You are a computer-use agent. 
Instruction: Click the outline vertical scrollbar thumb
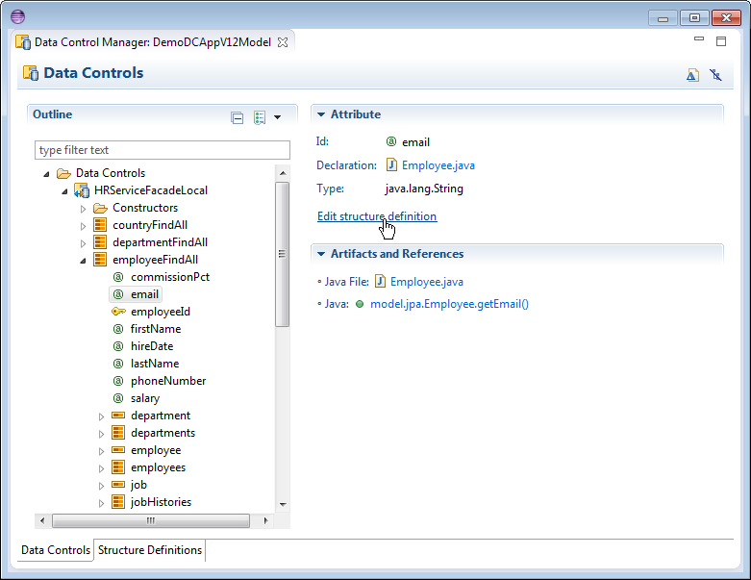tap(282, 254)
